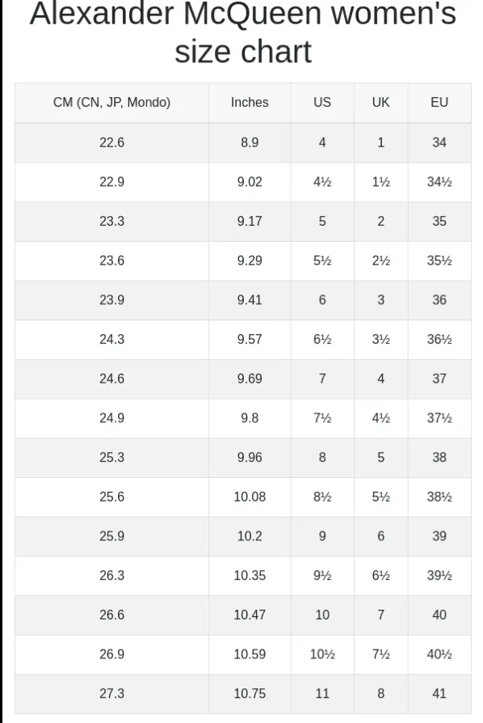Select the EU 41 cell
The width and height of the screenshot is (483, 723).
tap(439, 694)
